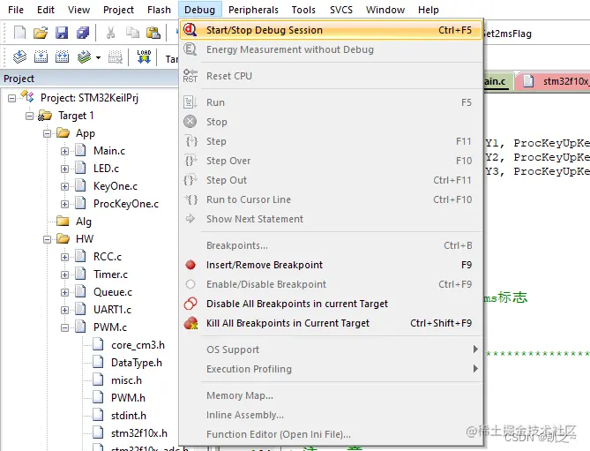The width and height of the screenshot is (590, 451).
Task: Click the Cut scissors icon
Action: pyautogui.click(x=110, y=33)
